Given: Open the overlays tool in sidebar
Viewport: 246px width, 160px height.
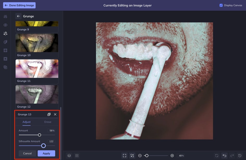Looking at the screenshot, I should coord(5,59).
